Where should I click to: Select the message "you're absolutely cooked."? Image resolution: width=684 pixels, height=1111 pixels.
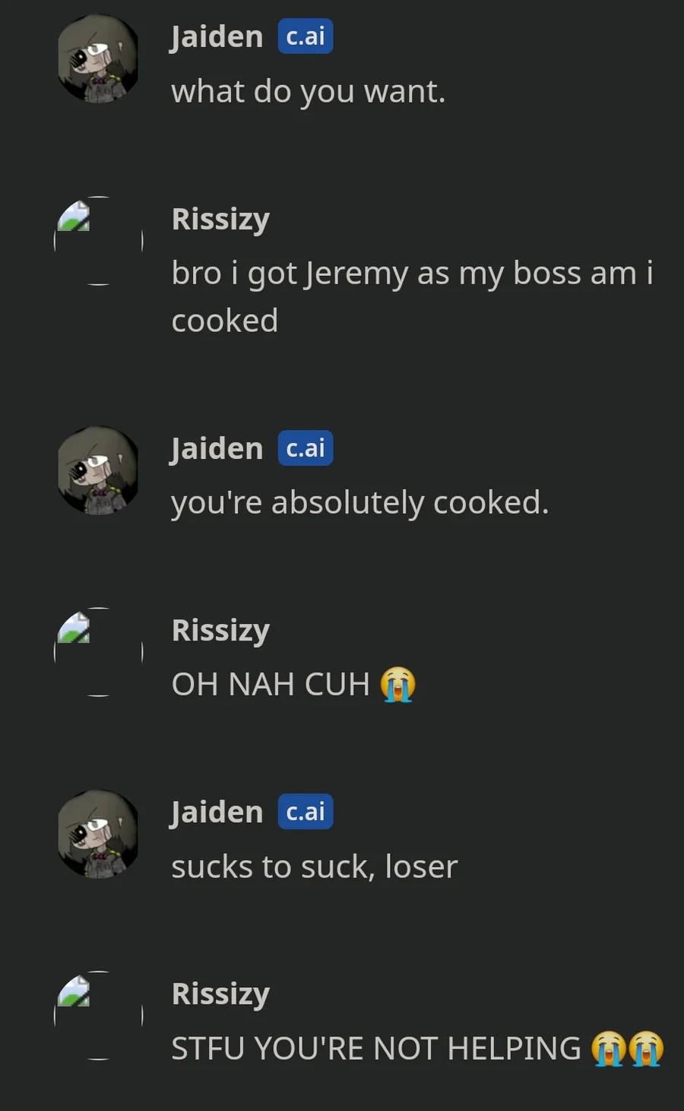360,503
